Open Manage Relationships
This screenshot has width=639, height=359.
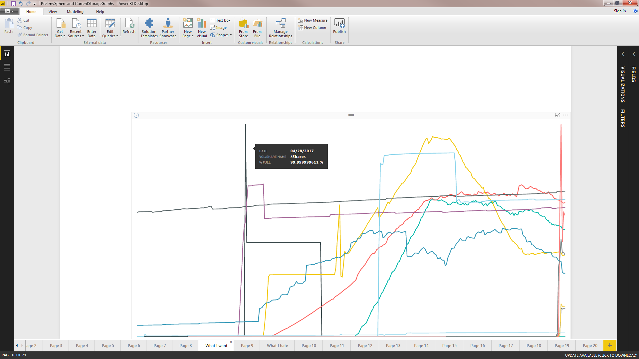tap(281, 28)
